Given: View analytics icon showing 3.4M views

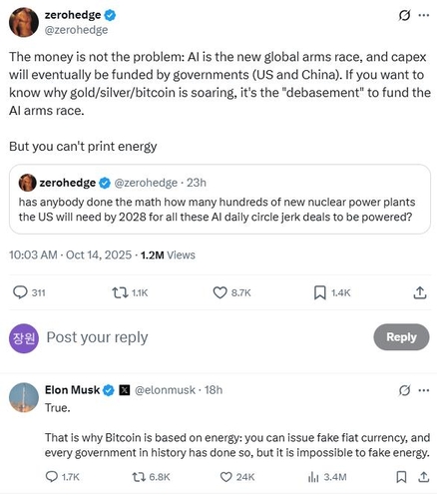Looking at the screenshot, I should [313, 477].
